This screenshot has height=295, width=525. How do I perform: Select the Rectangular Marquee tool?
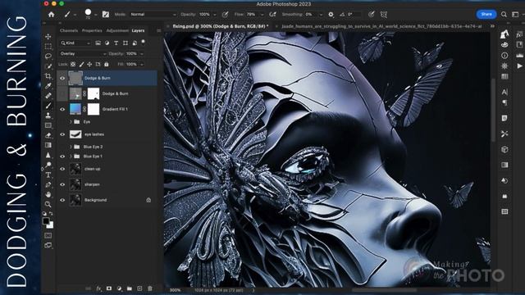click(48, 47)
